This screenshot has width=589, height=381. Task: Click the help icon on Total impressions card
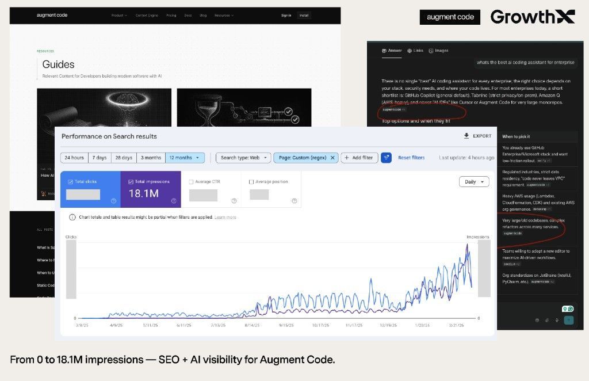point(174,201)
